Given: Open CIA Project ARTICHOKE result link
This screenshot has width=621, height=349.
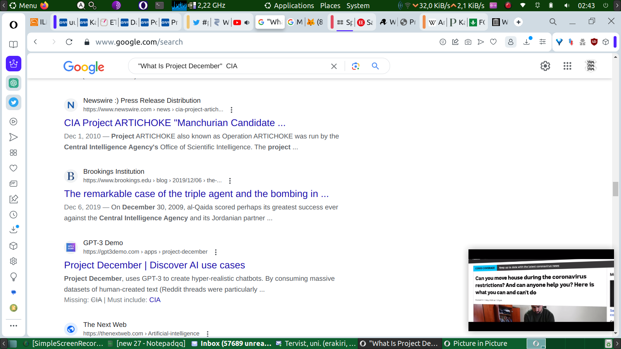Looking at the screenshot, I should point(175,123).
